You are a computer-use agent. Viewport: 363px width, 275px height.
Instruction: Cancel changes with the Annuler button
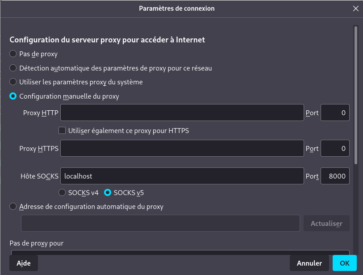click(309, 263)
